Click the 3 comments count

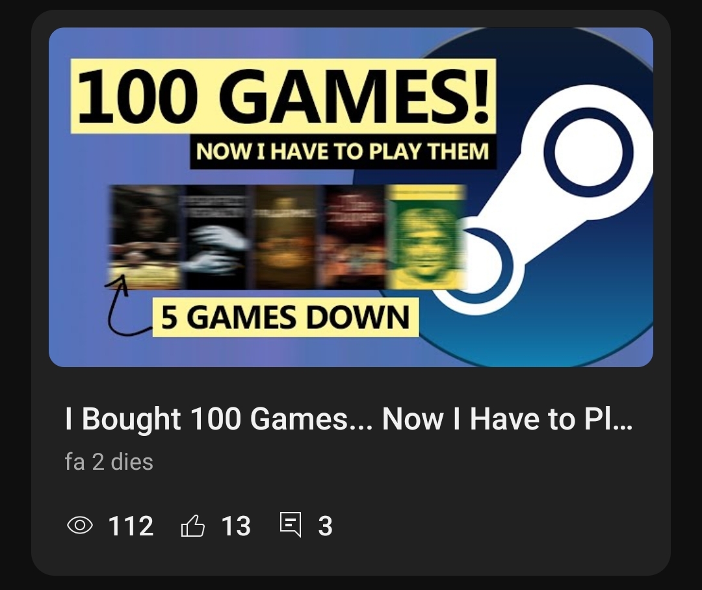[x=326, y=526]
